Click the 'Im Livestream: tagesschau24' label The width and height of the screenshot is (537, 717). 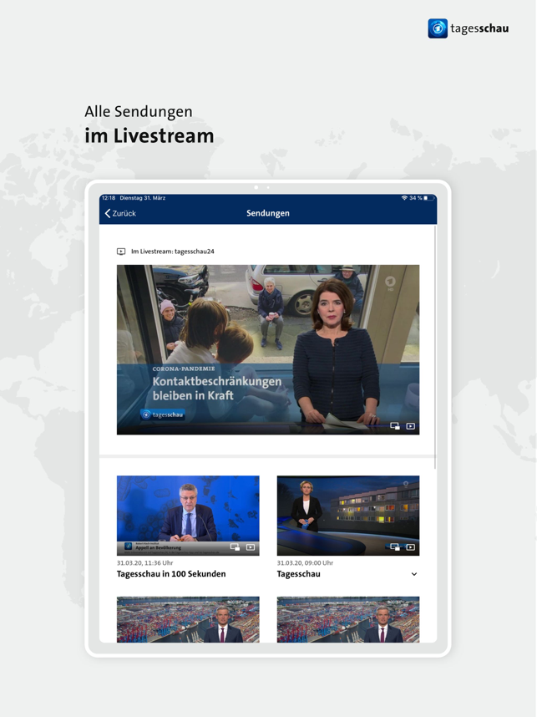(173, 251)
